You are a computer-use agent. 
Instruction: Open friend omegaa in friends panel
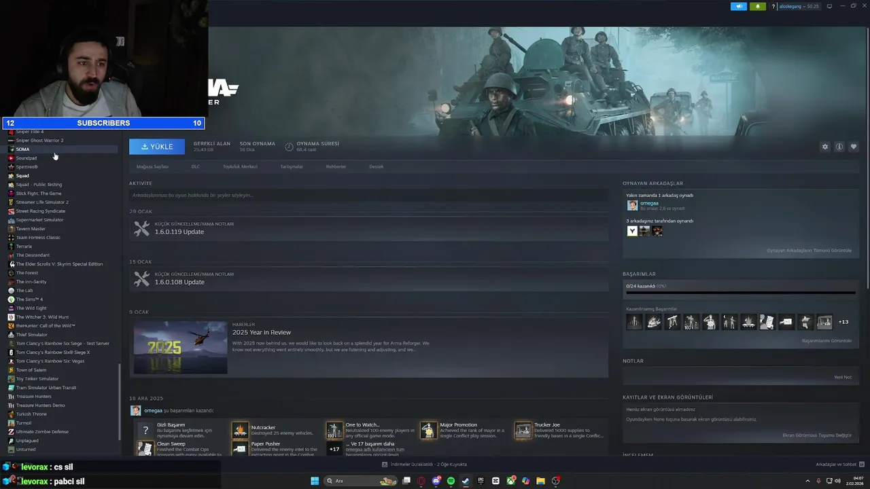coord(649,203)
